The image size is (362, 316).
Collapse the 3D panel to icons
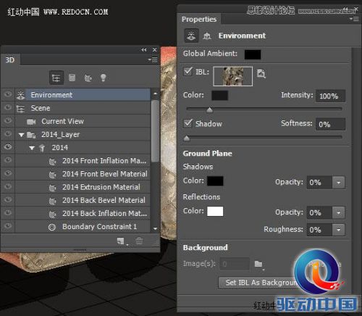pos(144,50)
